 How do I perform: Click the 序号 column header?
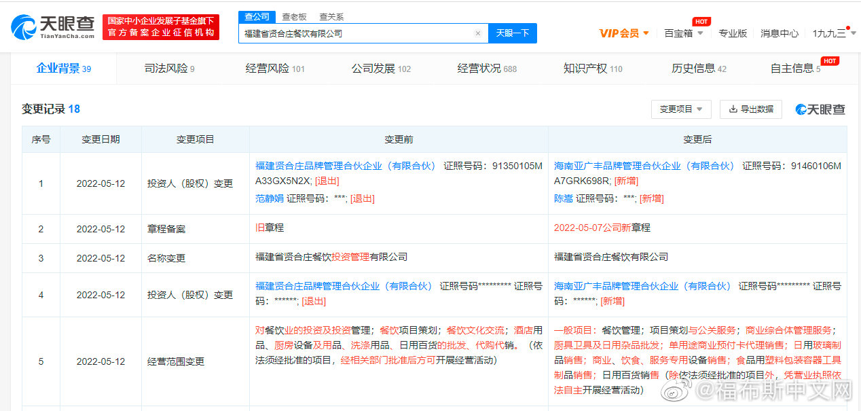[41, 139]
